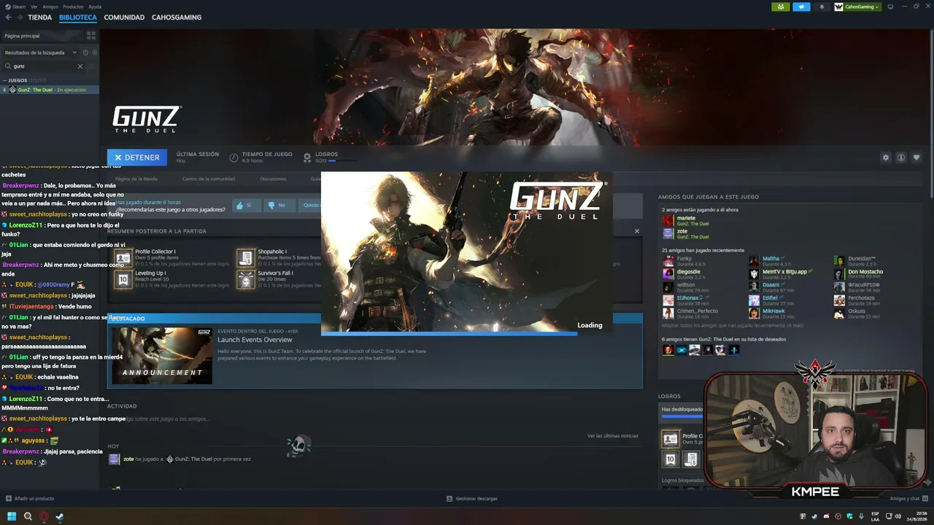
Task: Open game settings gear icon
Action: (886, 157)
